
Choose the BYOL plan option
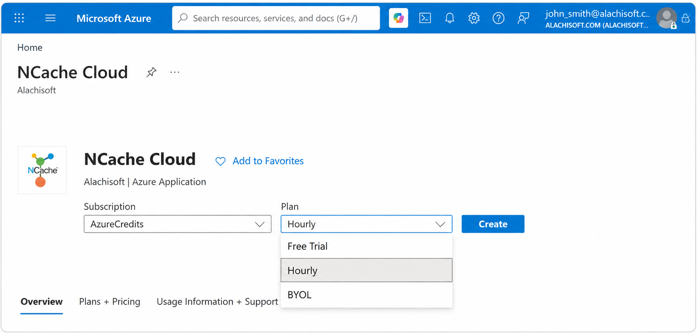point(366,295)
